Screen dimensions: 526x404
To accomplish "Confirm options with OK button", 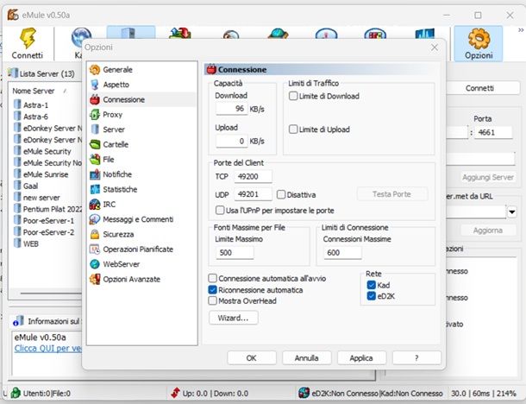I will (x=252, y=358).
